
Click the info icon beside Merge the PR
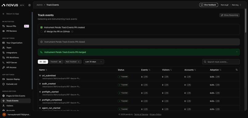72,31
